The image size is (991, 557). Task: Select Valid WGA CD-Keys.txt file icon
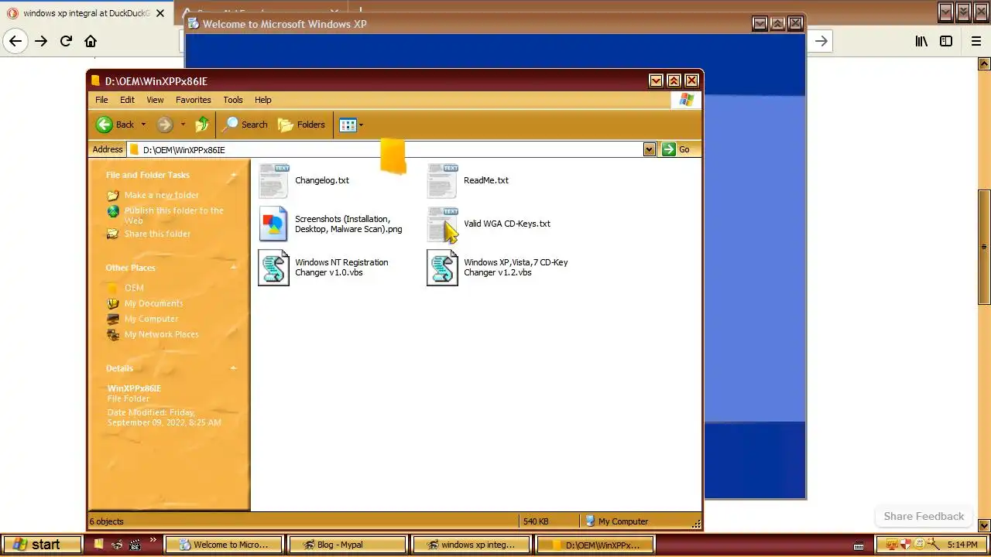[442, 224]
